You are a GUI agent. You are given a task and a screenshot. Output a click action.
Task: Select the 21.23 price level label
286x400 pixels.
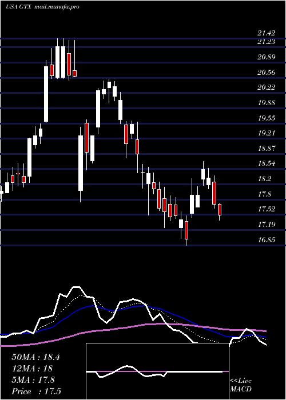coord(267,42)
